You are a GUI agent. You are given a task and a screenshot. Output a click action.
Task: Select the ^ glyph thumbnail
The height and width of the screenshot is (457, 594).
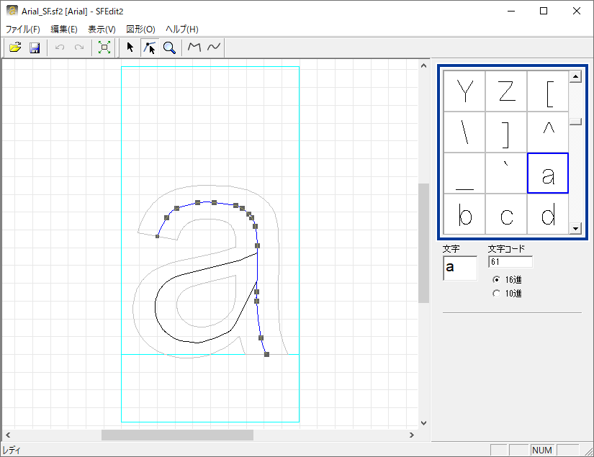coord(548,132)
